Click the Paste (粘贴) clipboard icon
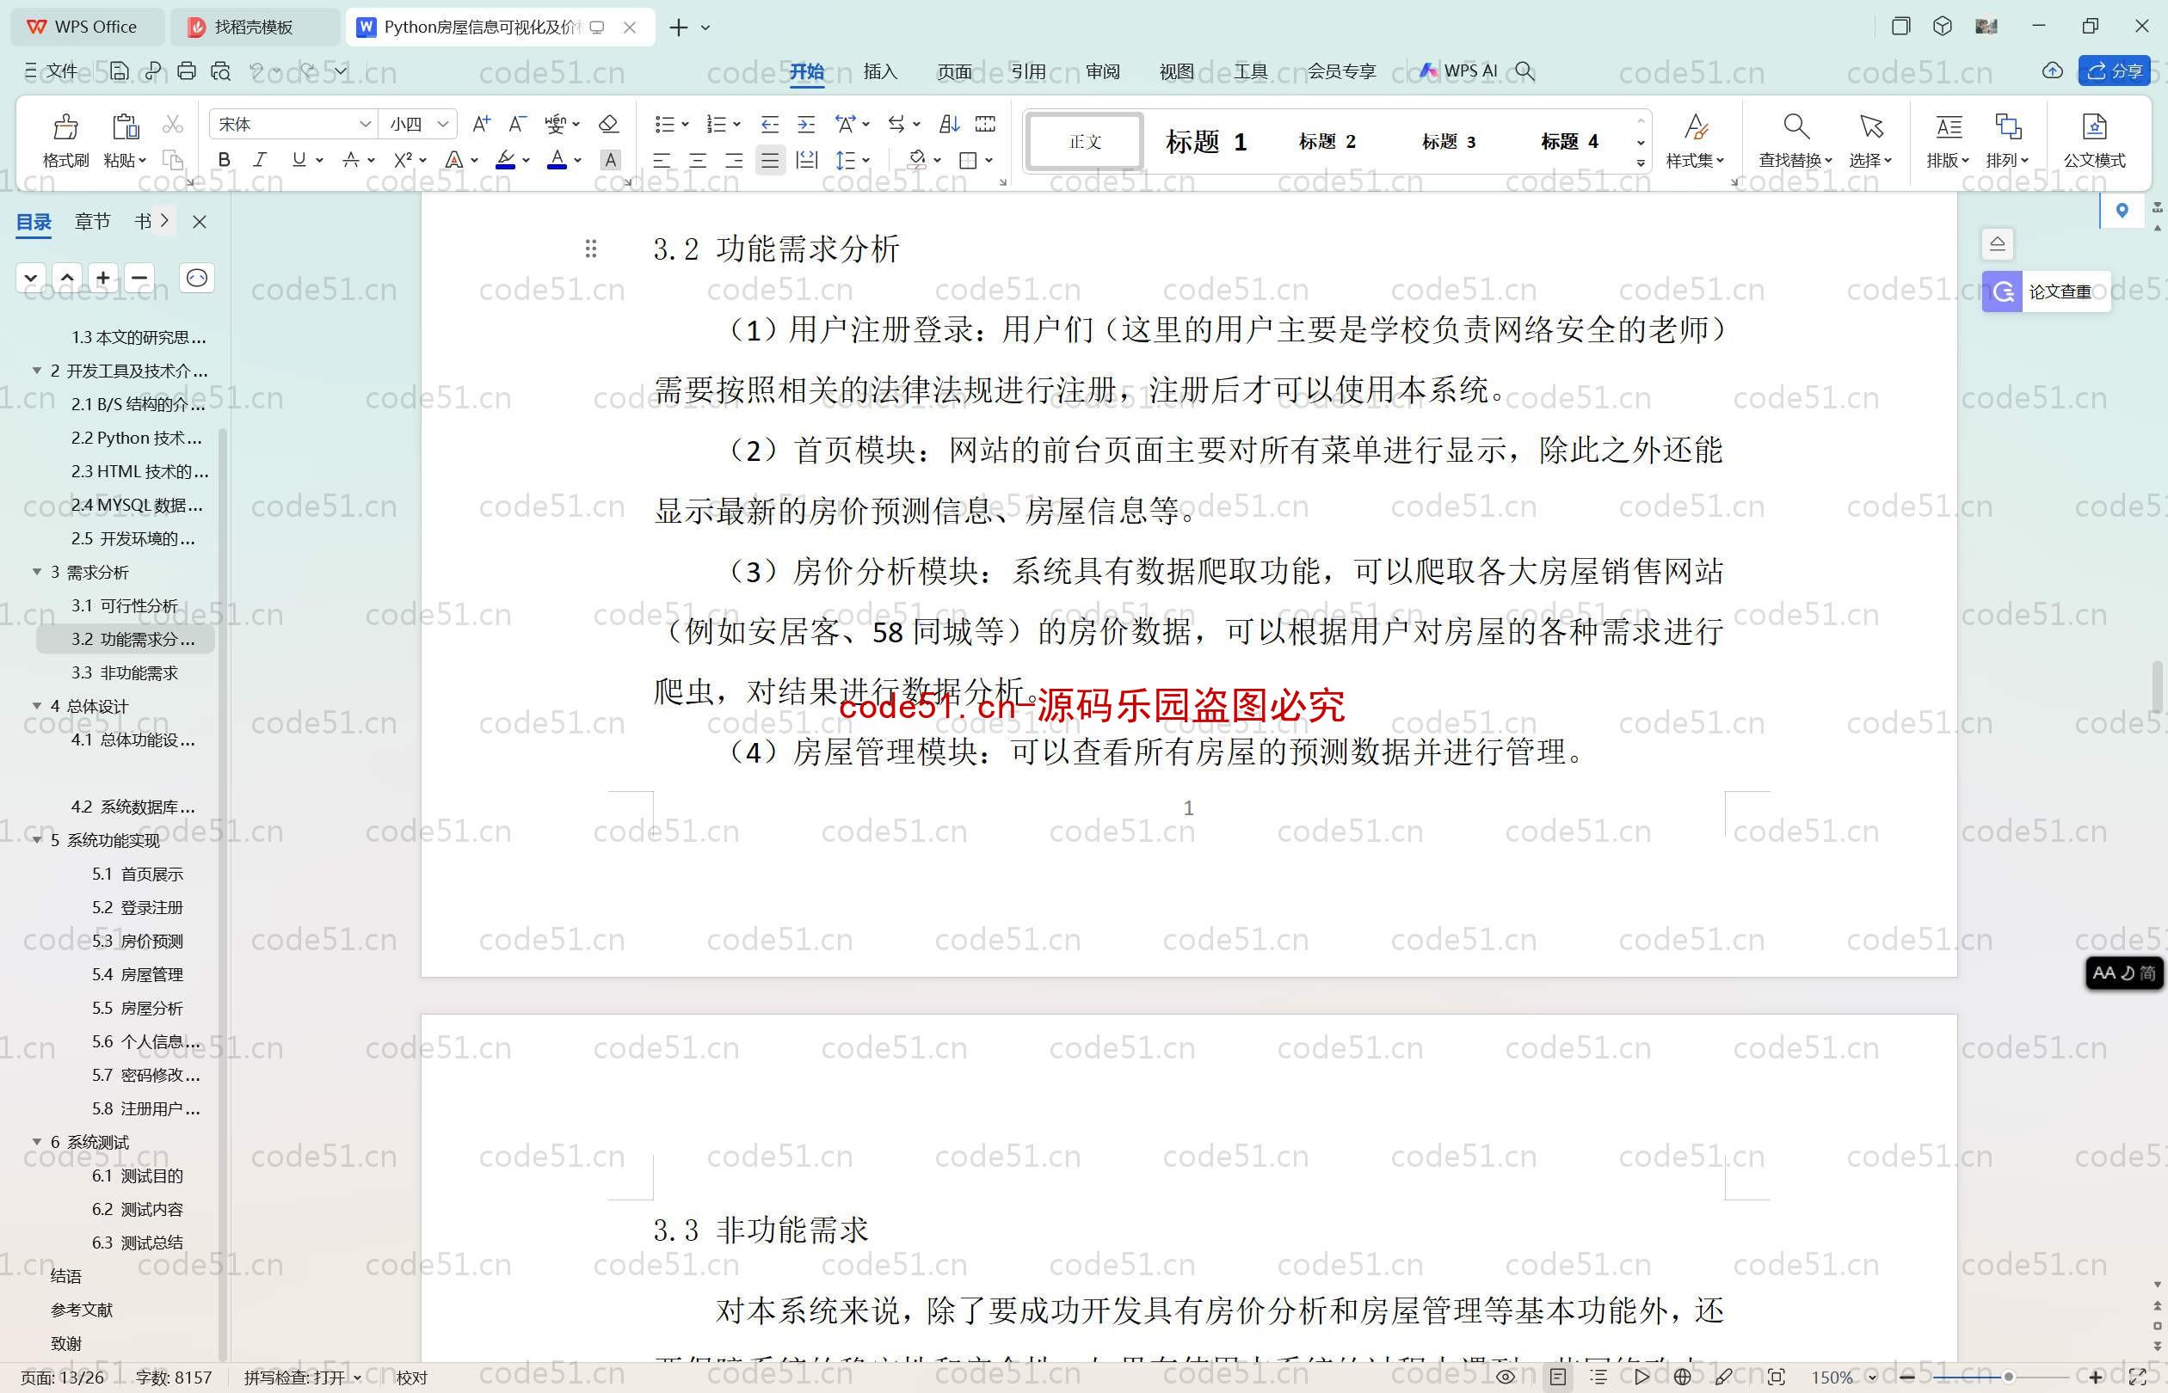 click(125, 126)
